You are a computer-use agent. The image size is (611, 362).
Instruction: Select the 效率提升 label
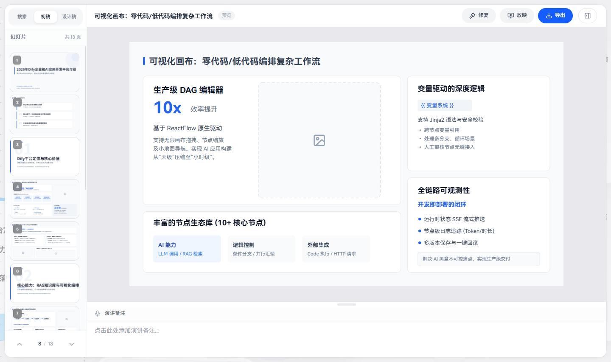pos(204,109)
